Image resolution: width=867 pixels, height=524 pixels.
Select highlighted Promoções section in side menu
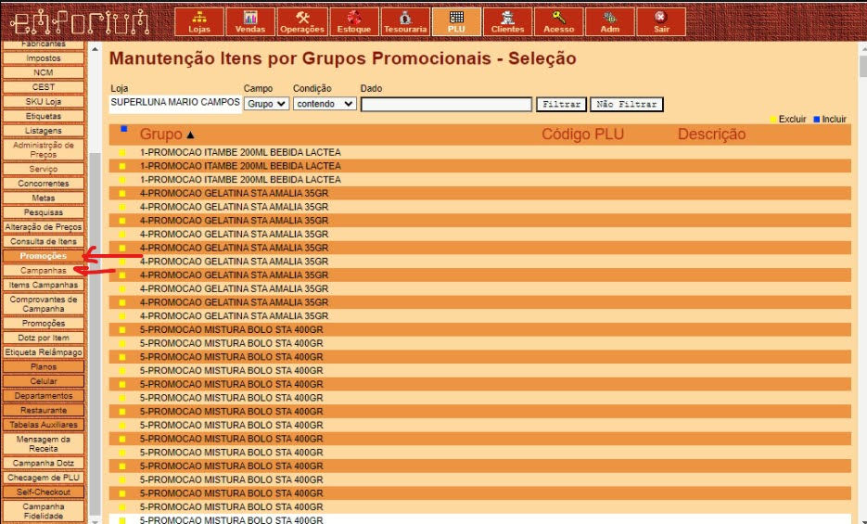pos(44,256)
